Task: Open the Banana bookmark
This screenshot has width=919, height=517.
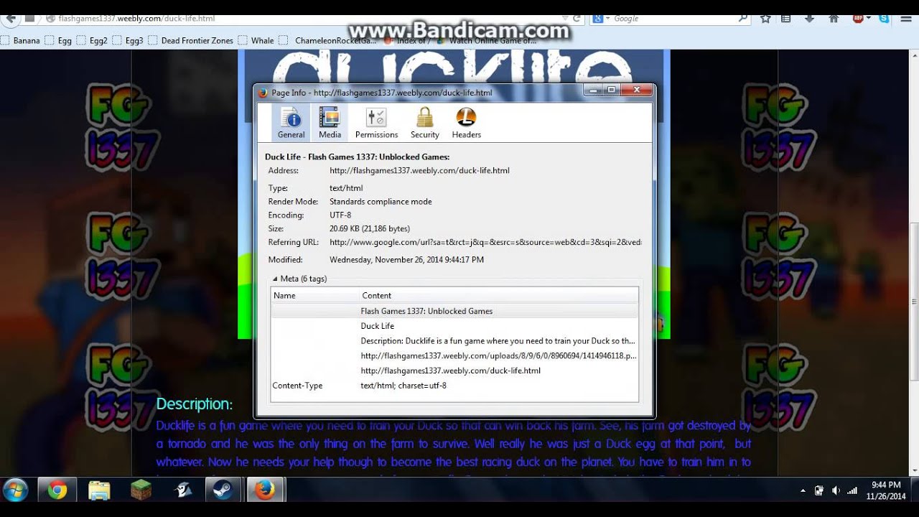Action: click(x=21, y=41)
